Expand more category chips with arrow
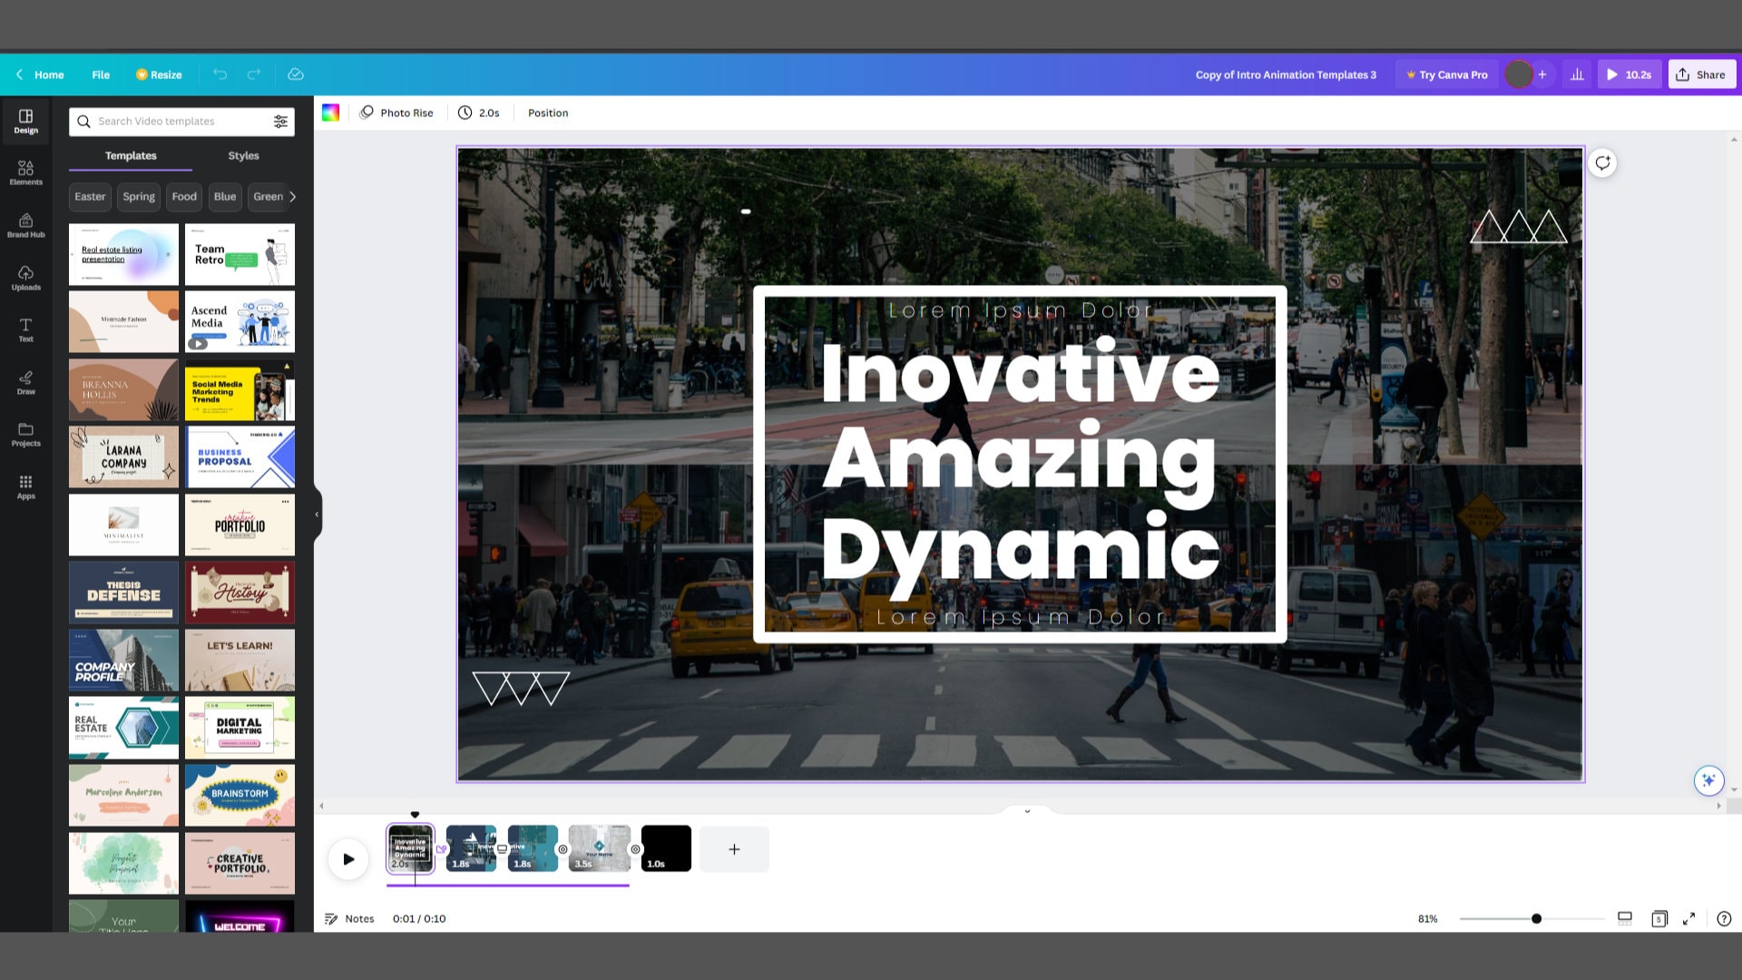This screenshot has height=980, width=1742. (292, 196)
